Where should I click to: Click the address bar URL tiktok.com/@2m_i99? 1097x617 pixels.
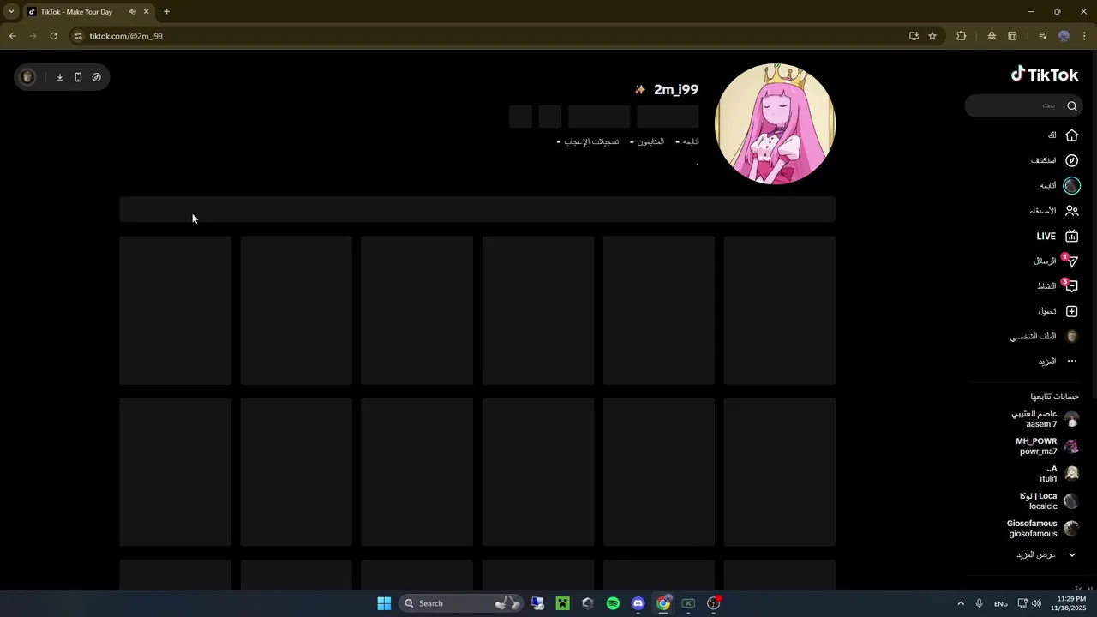point(126,36)
